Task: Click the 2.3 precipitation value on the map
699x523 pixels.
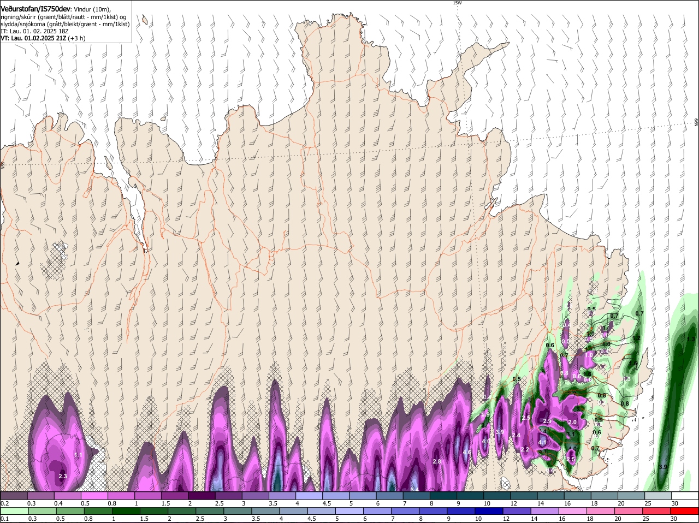Action: 62,476
